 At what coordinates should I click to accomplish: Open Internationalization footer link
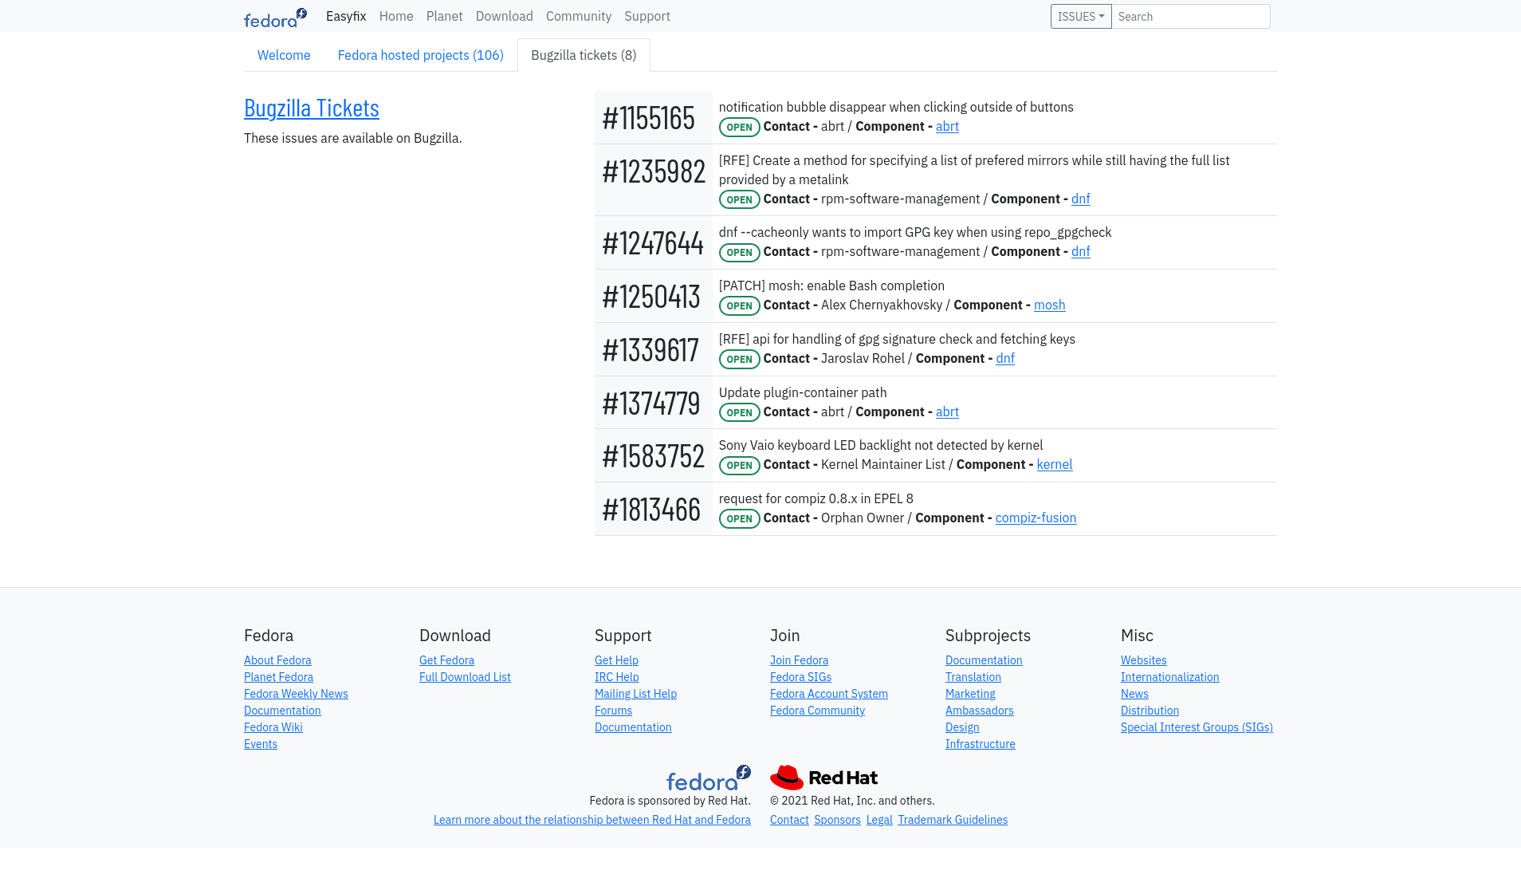pyautogui.click(x=1170, y=677)
